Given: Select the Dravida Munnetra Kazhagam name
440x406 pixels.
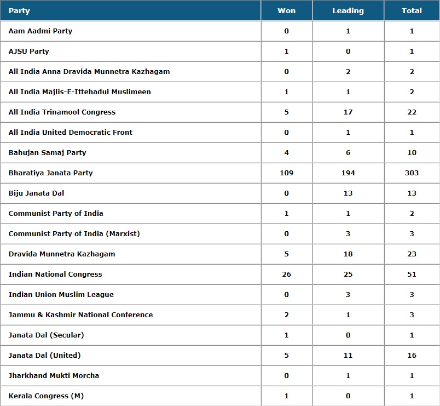Looking at the screenshot, I should point(62,254).
